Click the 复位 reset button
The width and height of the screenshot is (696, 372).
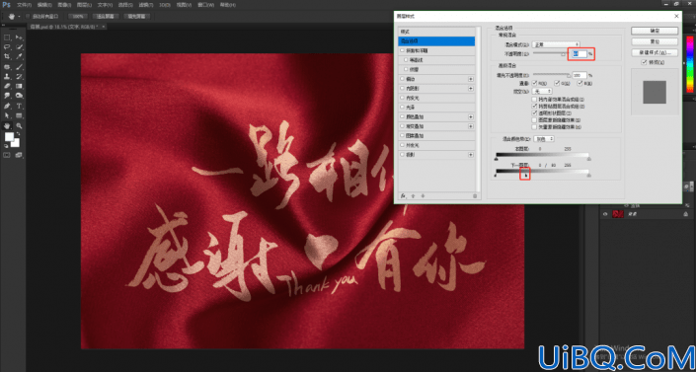pyautogui.click(x=655, y=41)
